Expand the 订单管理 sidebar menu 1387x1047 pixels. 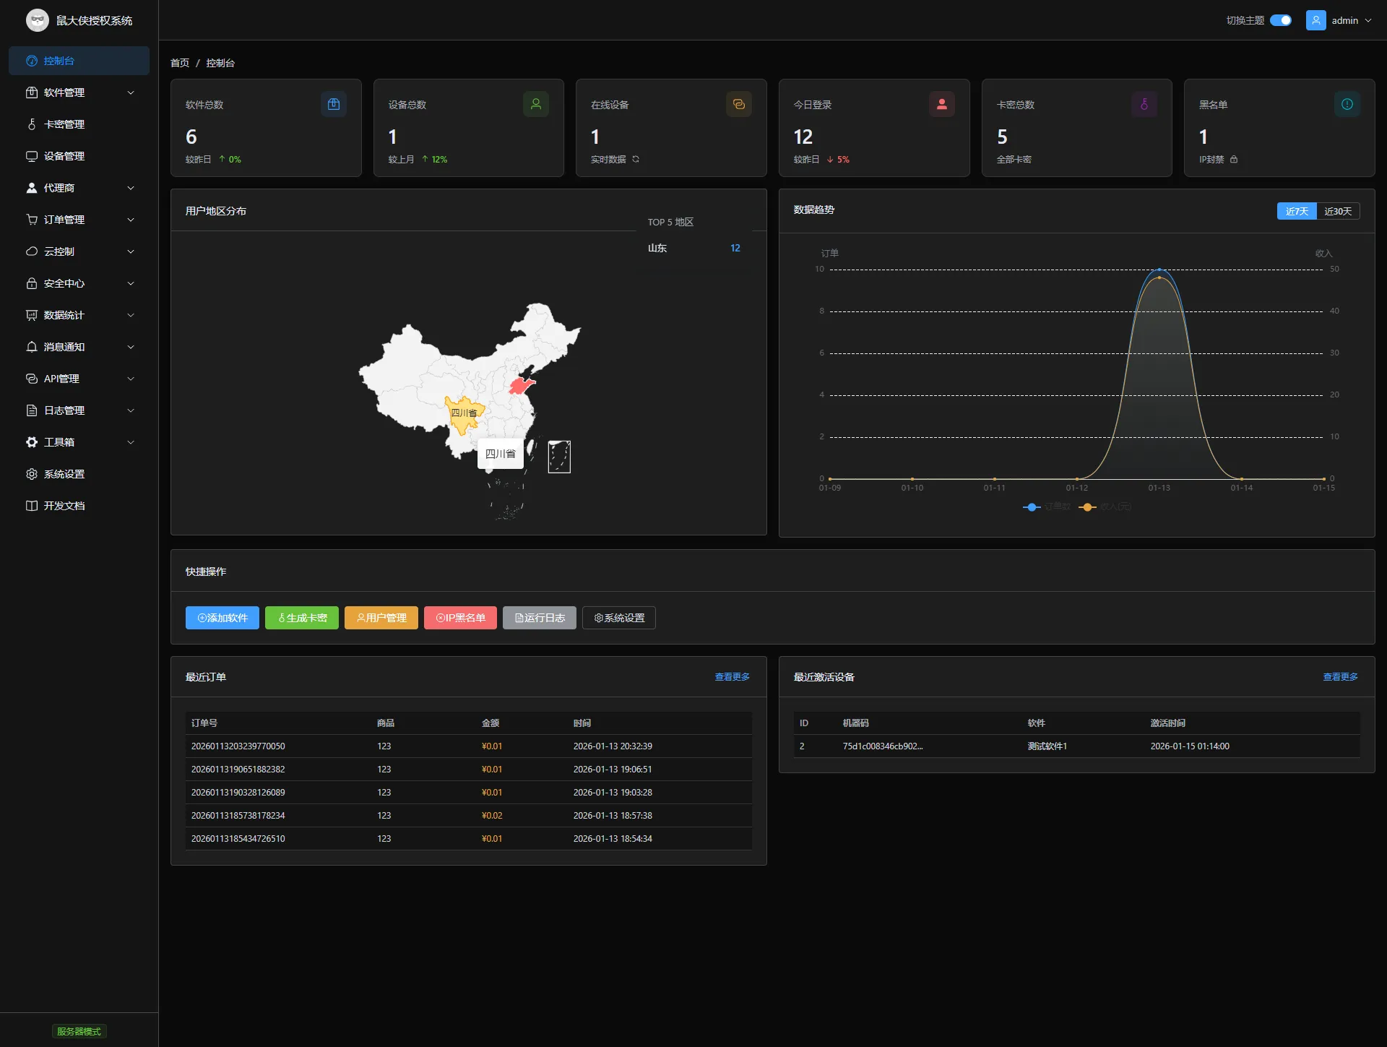click(69, 220)
